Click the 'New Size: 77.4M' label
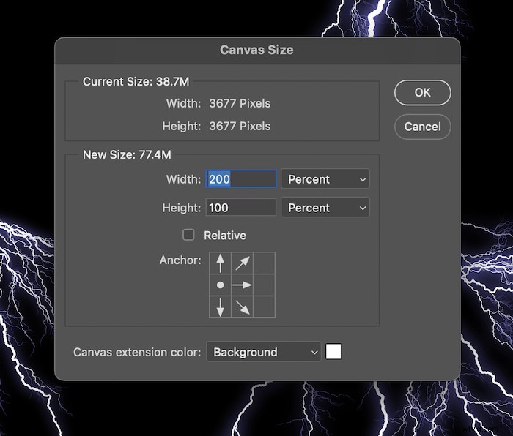The height and width of the screenshot is (436, 513). 127,154
